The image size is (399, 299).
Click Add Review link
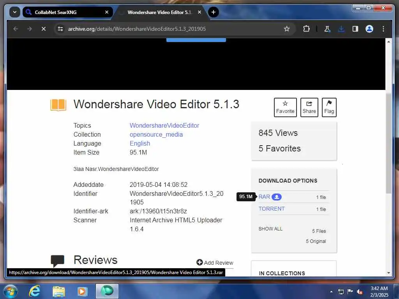(215, 263)
